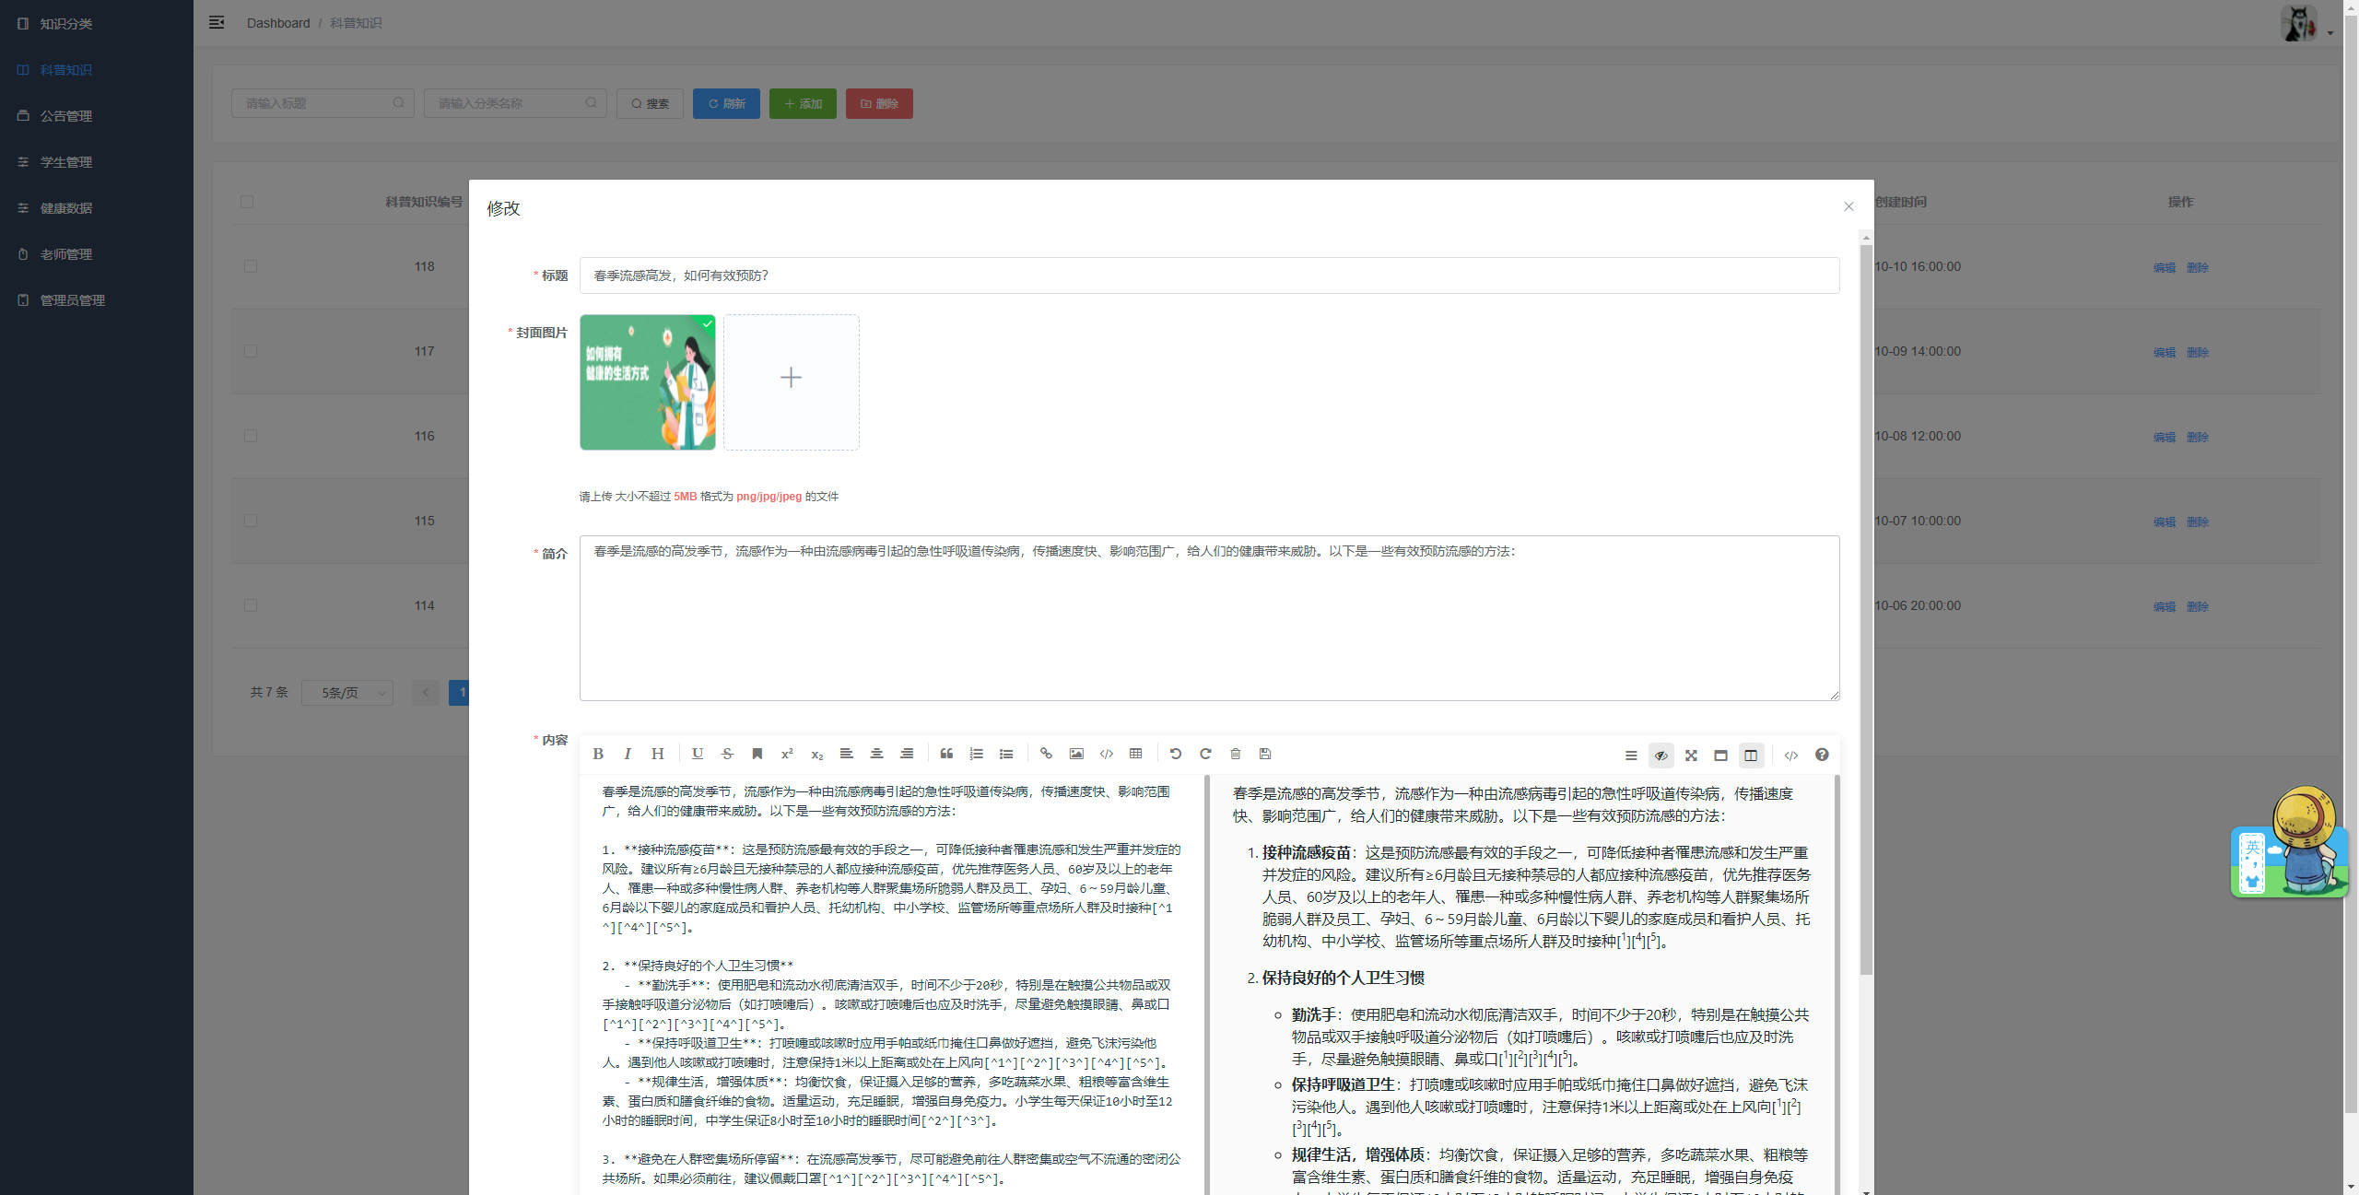View the HTML source in the editor
The image size is (2359, 1195).
[x=1790, y=756]
